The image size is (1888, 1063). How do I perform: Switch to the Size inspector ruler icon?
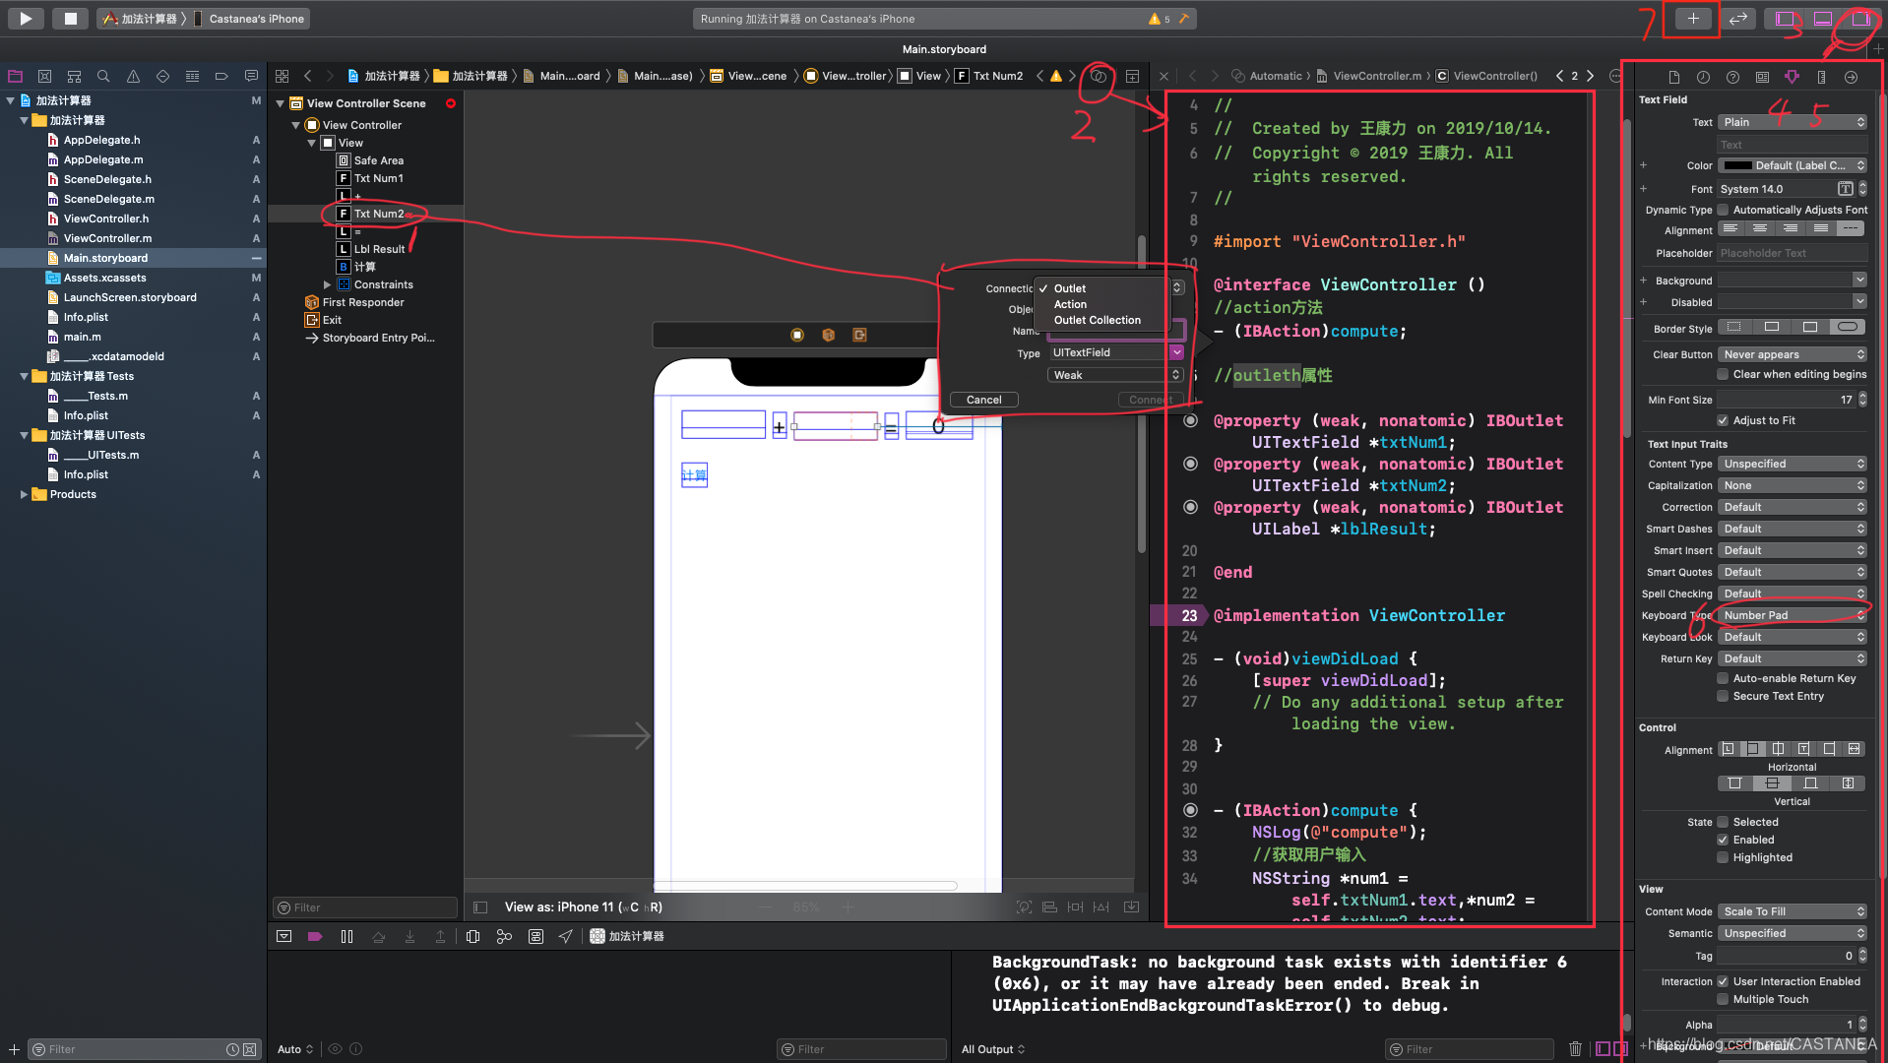coord(1822,77)
